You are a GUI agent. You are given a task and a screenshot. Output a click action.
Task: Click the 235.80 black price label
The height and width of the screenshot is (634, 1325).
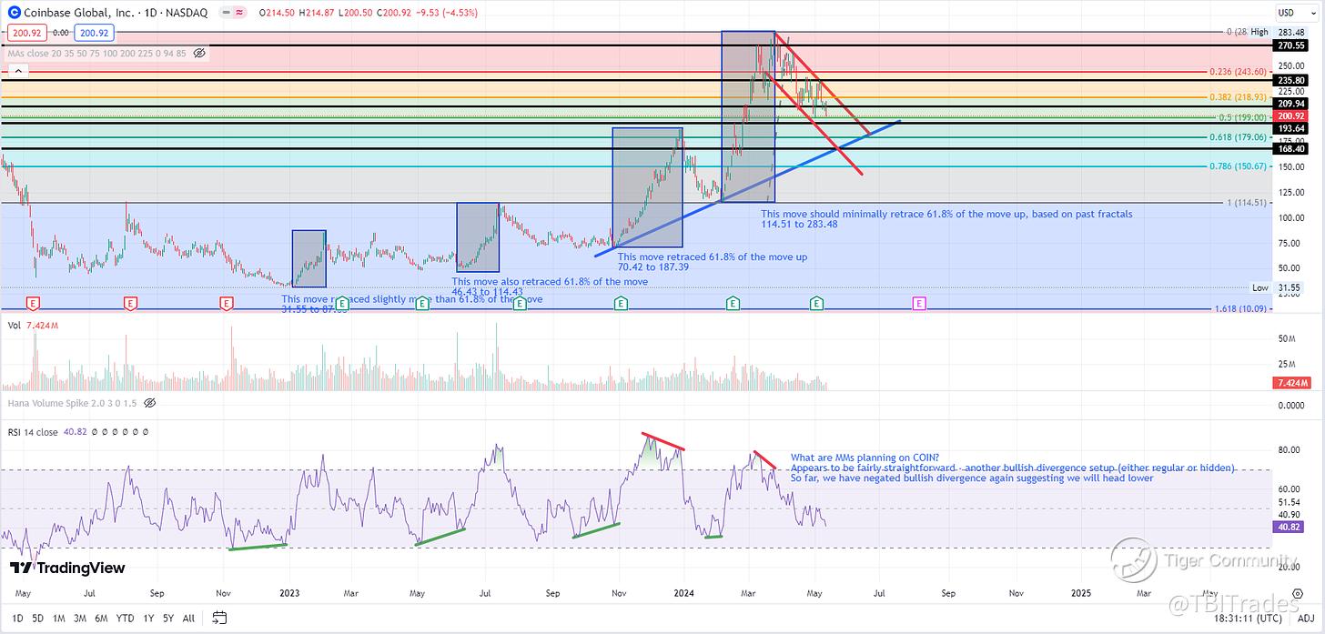click(x=1292, y=80)
